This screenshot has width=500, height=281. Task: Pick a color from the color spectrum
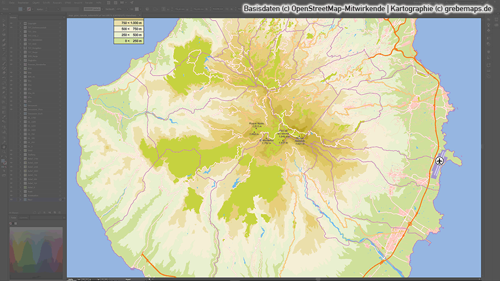coord(36,250)
